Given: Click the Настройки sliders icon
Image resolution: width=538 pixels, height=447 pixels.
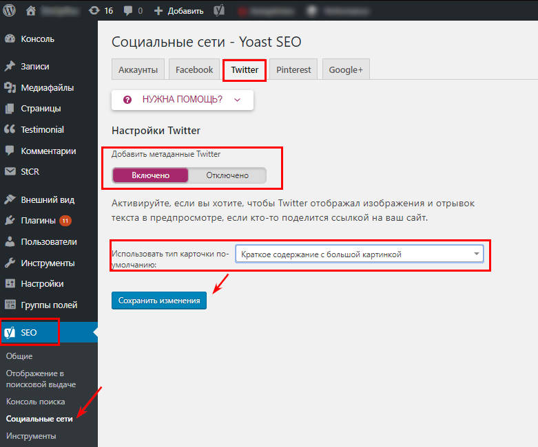Looking at the screenshot, I should point(10,283).
